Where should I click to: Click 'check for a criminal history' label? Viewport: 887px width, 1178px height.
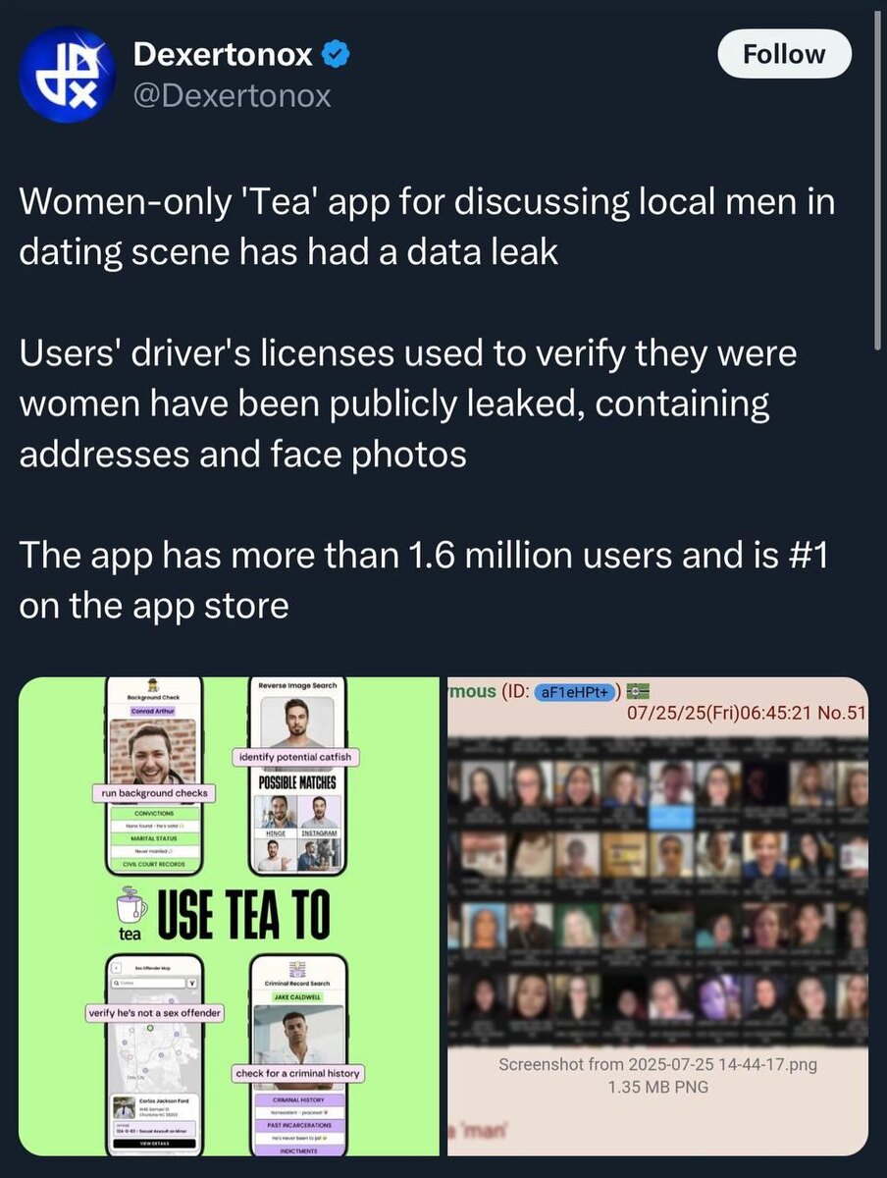coord(297,1073)
